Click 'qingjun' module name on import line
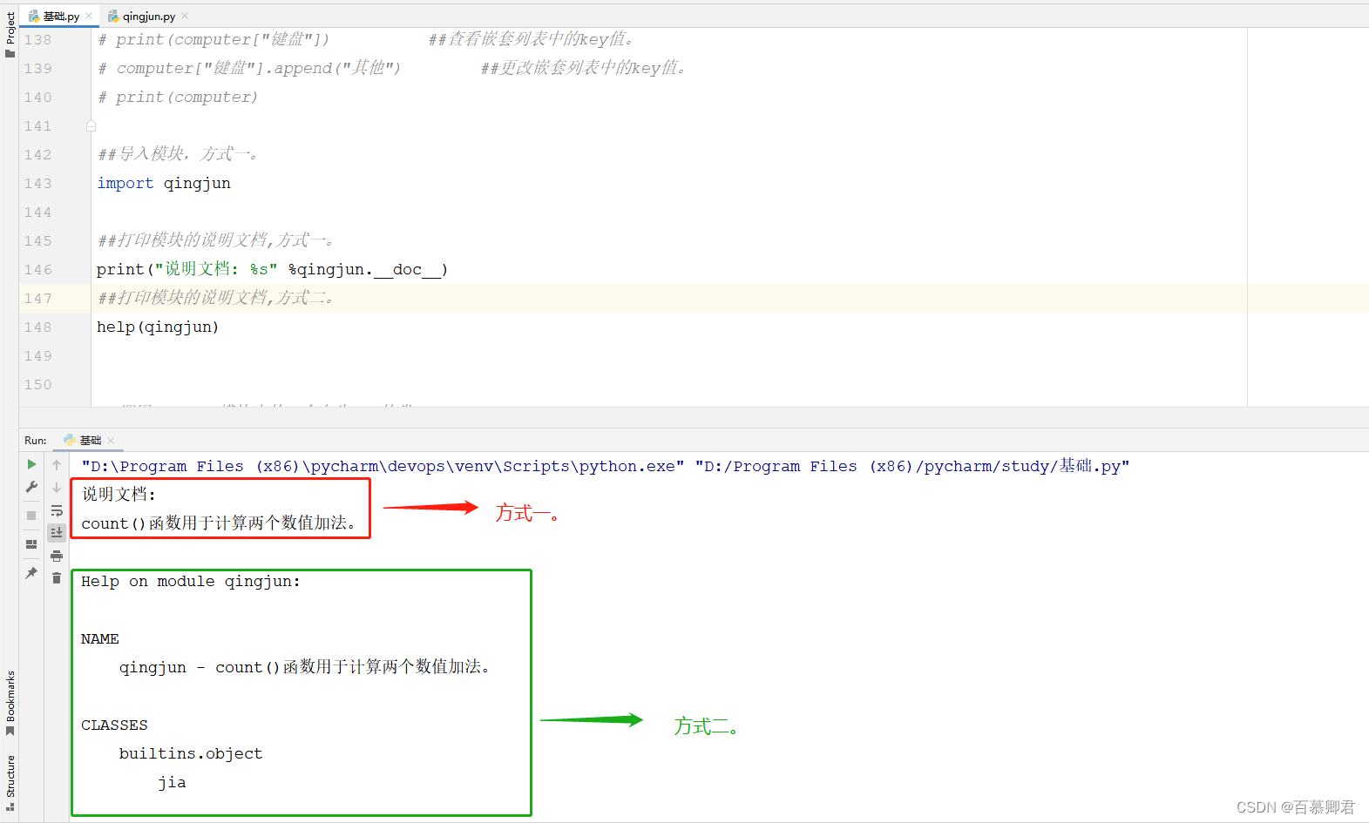 click(x=197, y=183)
